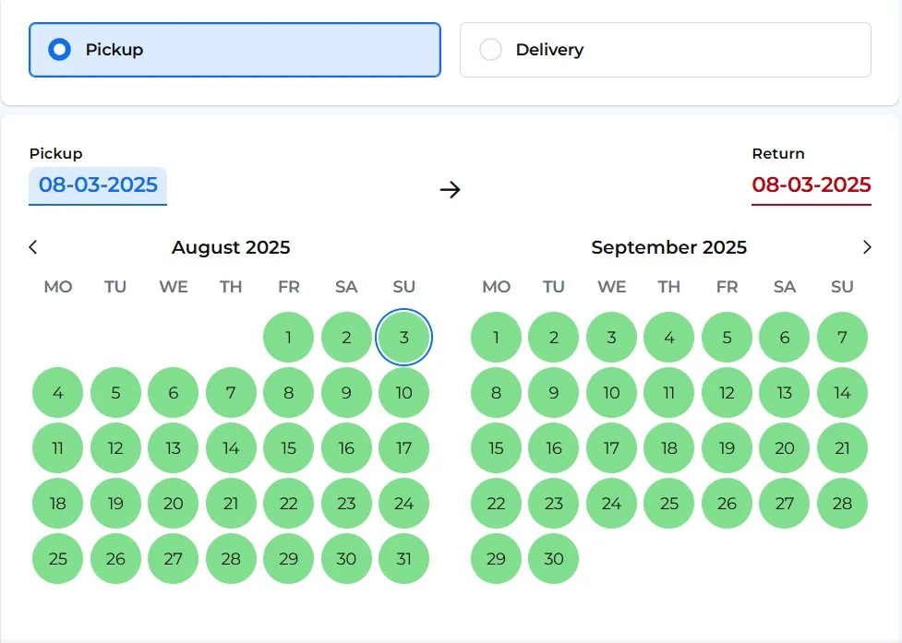The width and height of the screenshot is (902, 643).
Task: Select August 25 in the calendar
Action: pyautogui.click(x=57, y=559)
